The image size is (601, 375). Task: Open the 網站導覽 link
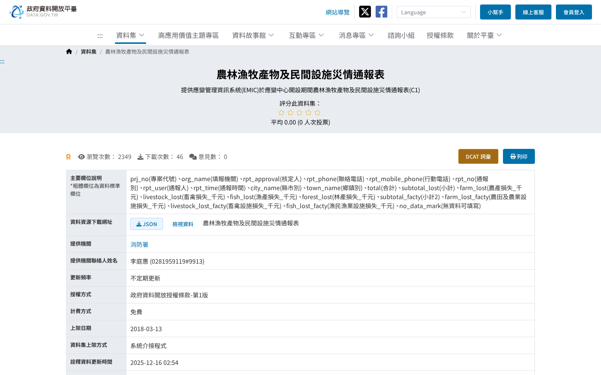(338, 12)
